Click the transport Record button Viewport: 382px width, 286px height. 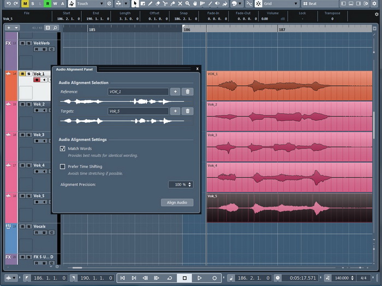pos(214,278)
